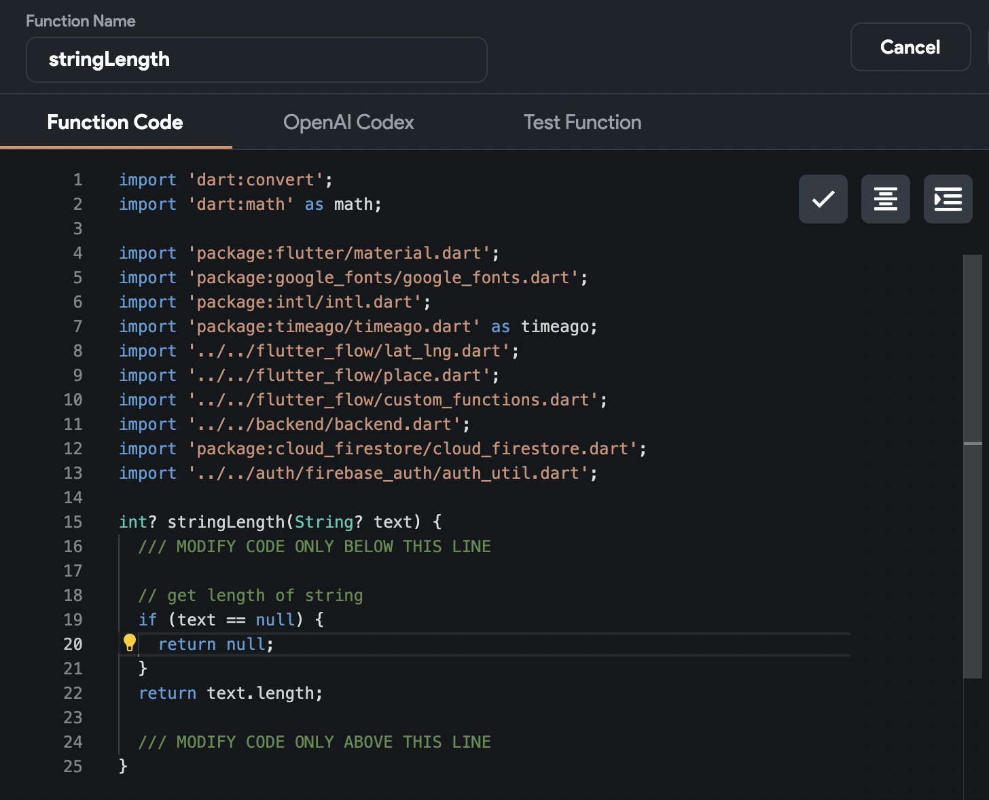Click the backend.dart import string
989x800 pixels.
(325, 424)
